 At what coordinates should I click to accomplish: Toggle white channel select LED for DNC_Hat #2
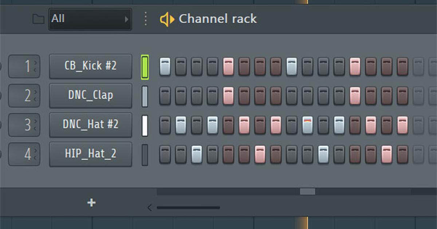[x=145, y=125]
